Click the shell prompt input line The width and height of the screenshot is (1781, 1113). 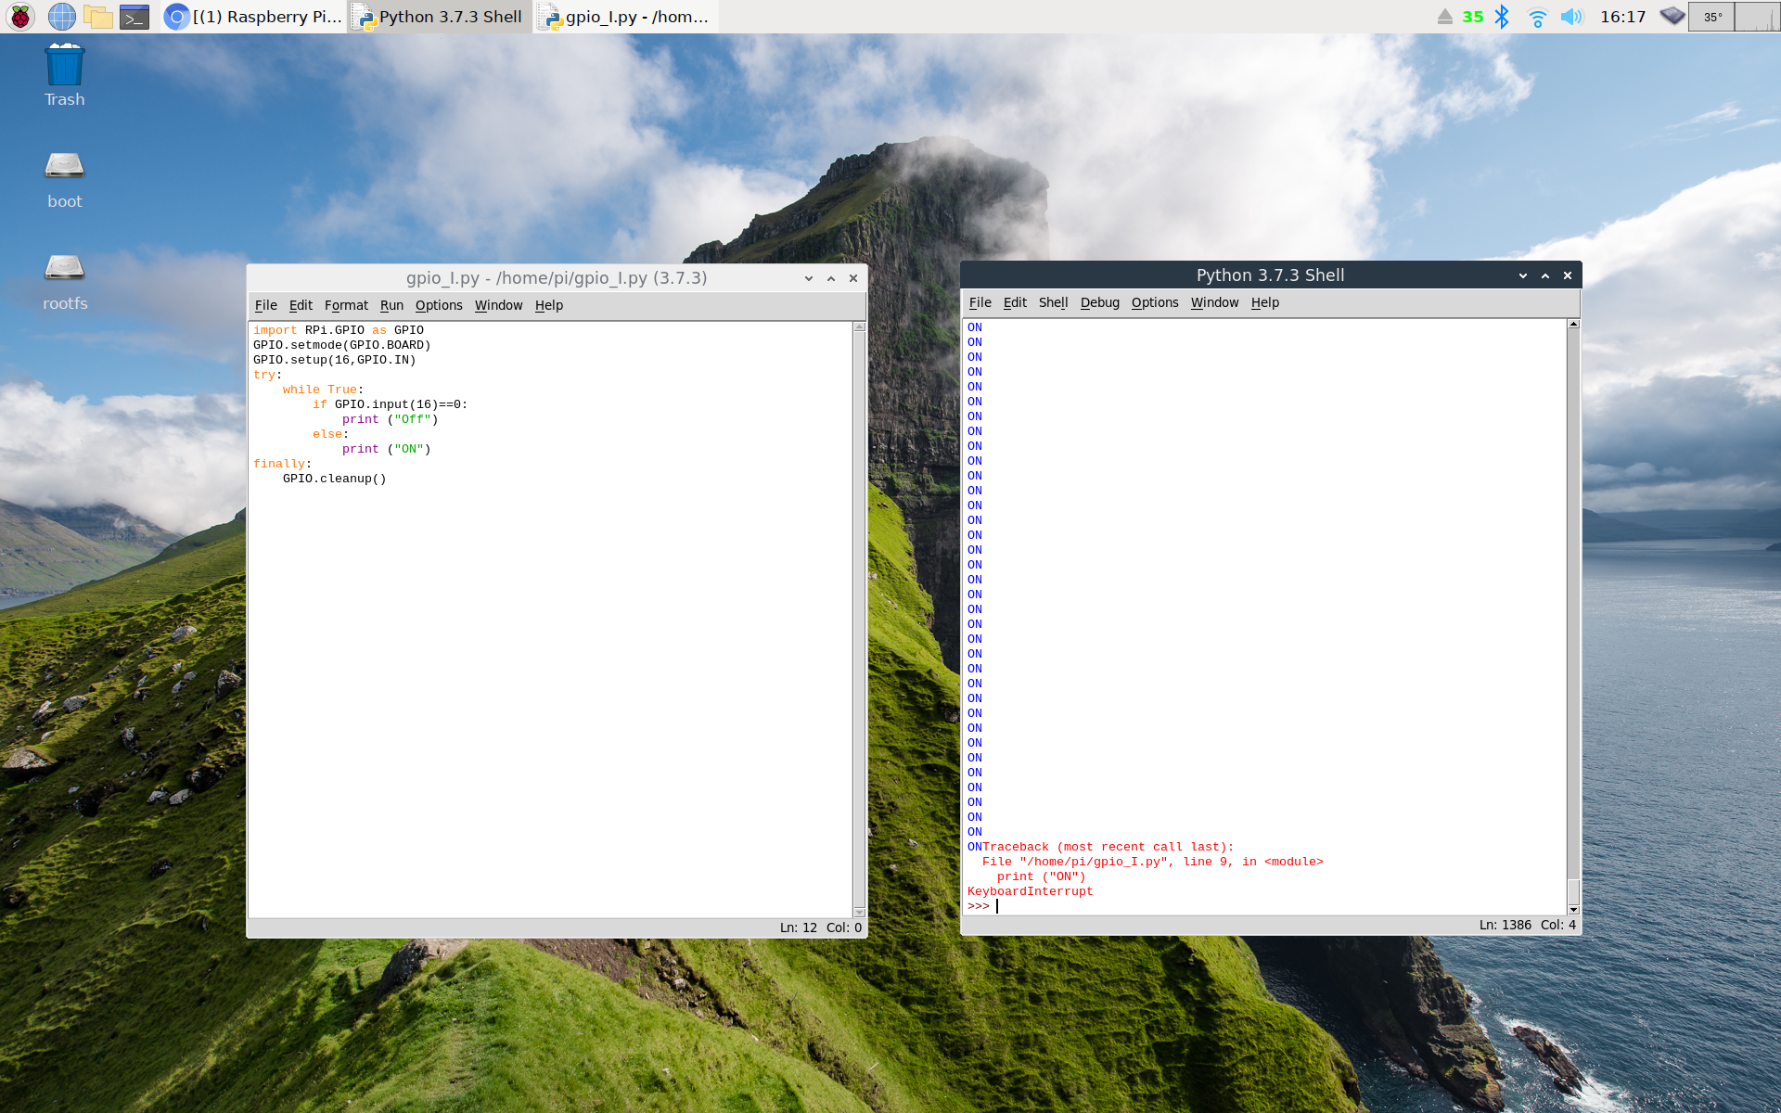click(1206, 906)
